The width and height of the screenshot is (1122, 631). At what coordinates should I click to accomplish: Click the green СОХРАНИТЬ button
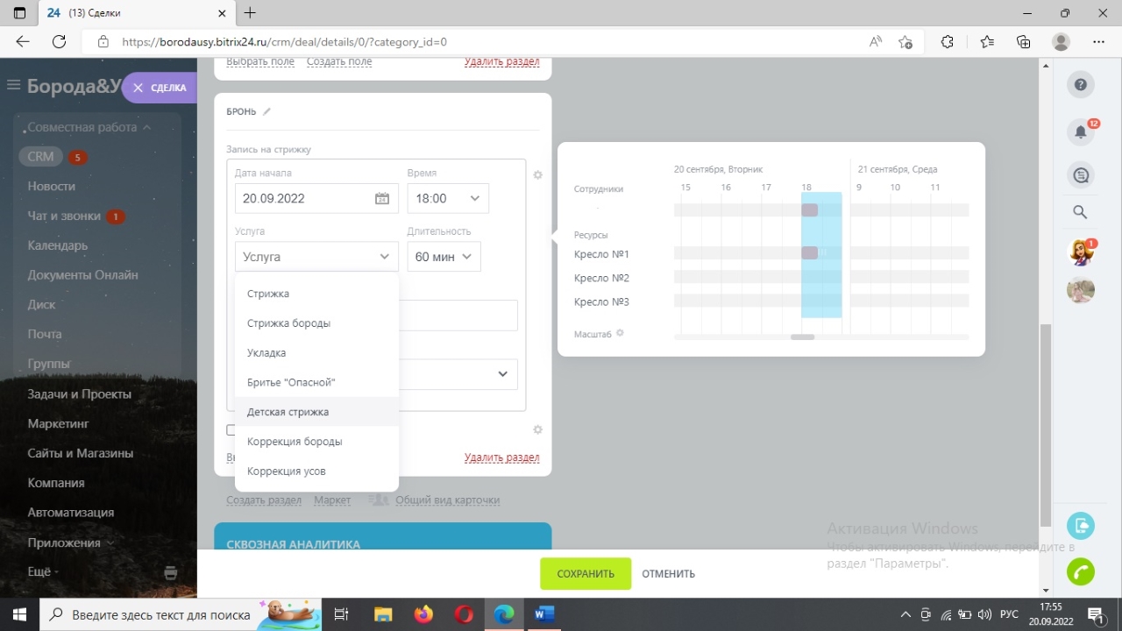tap(586, 574)
